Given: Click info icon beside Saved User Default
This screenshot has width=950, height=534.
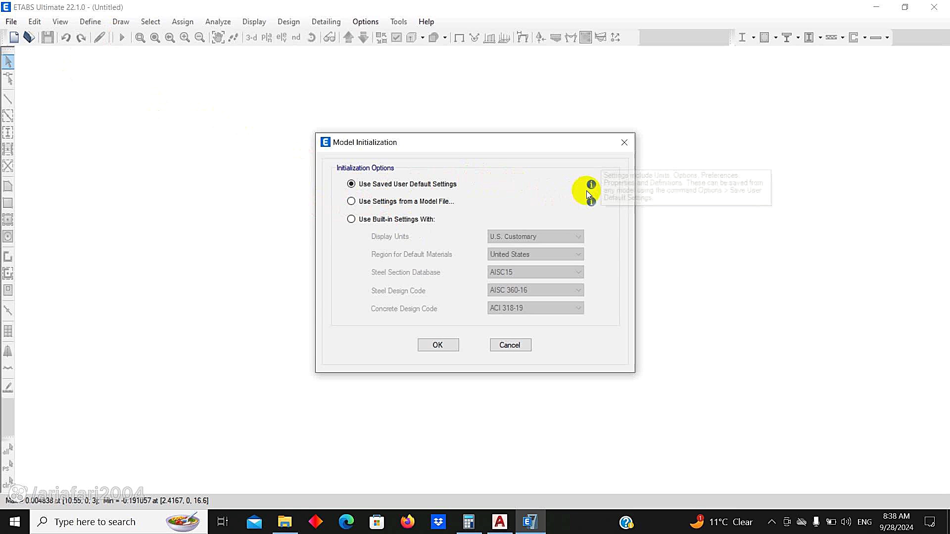Looking at the screenshot, I should point(591,184).
